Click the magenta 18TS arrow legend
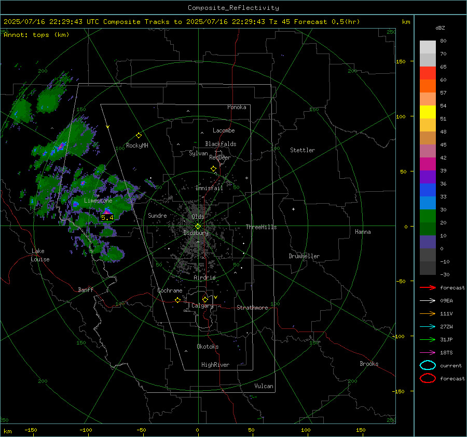 pyautogui.click(x=428, y=353)
